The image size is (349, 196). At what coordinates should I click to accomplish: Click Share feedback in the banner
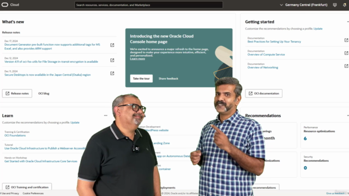click(x=169, y=78)
